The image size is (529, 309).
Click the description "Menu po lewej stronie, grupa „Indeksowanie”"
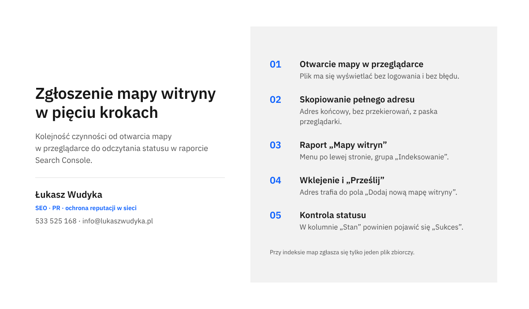coord(374,157)
